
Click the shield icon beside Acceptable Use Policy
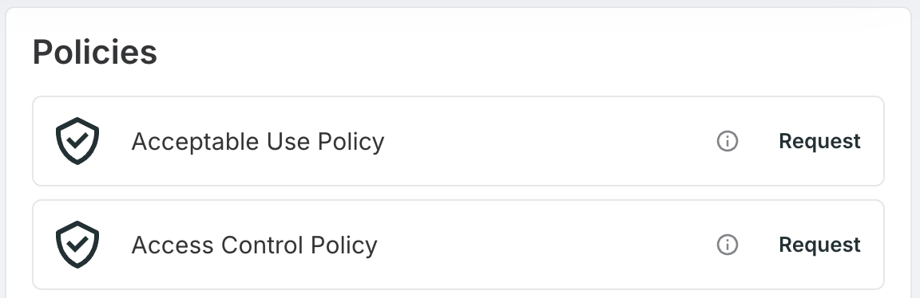coord(77,141)
